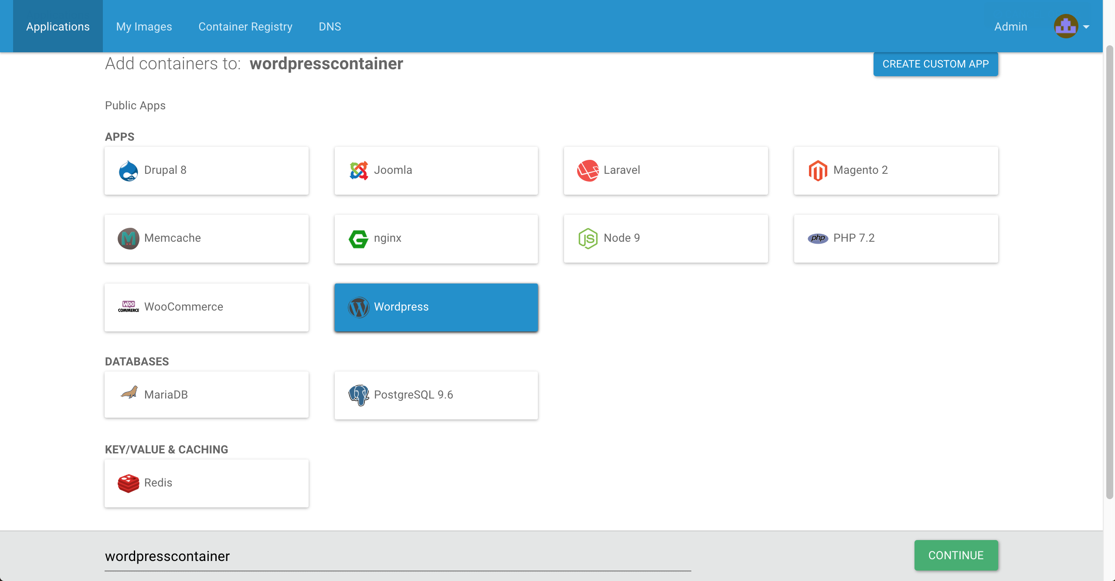Click the user avatar icon

click(1066, 26)
